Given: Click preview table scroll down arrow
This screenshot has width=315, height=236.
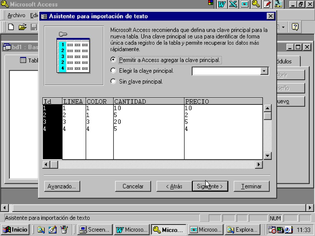Looking at the screenshot, I should point(267,155).
